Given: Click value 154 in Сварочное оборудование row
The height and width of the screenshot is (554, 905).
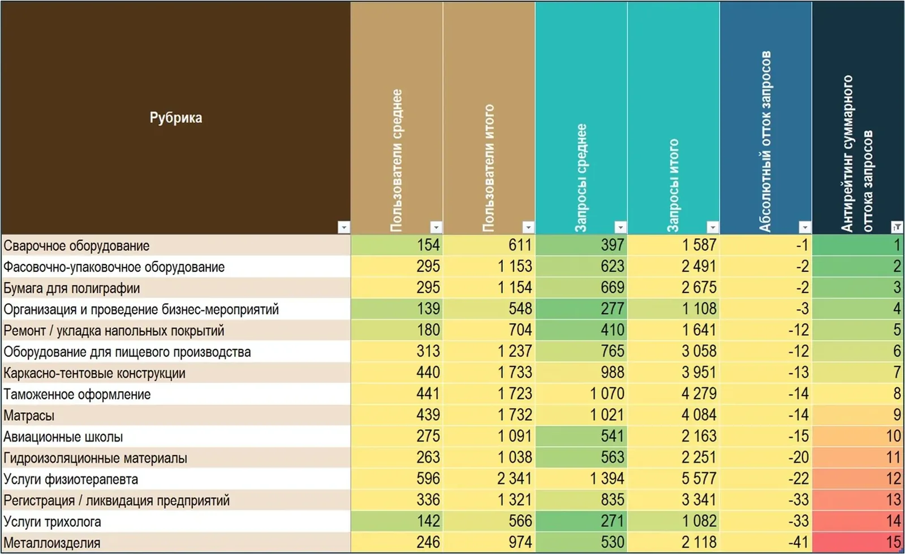Looking at the screenshot, I should click(397, 245).
